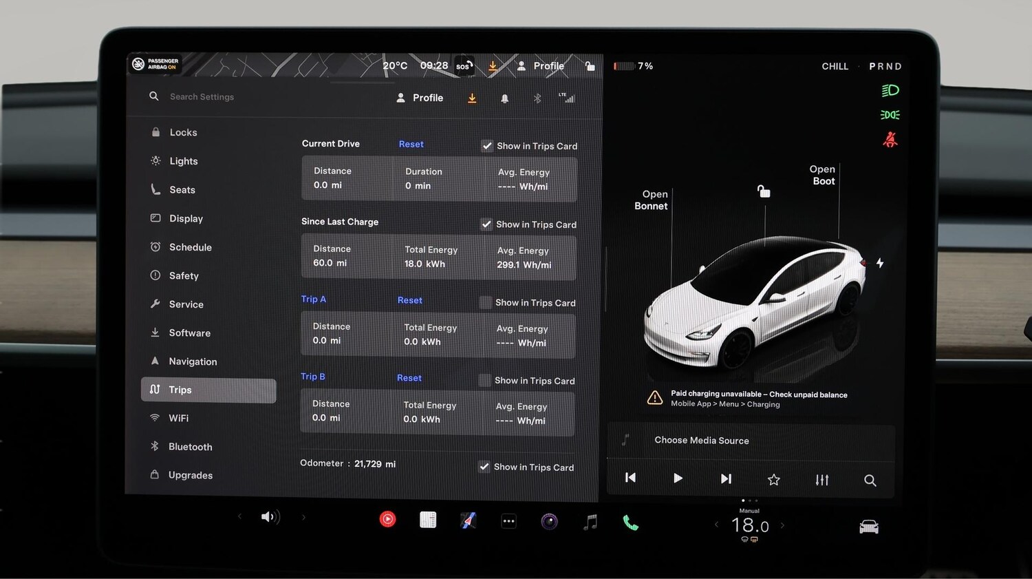Reset the Current Drive statistics
Image resolution: width=1032 pixels, height=579 pixels.
[x=411, y=144]
